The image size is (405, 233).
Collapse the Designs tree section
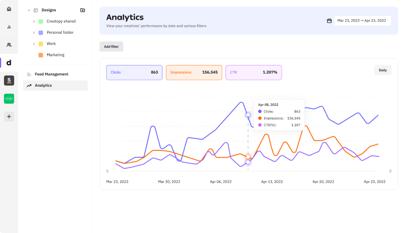tap(28, 10)
